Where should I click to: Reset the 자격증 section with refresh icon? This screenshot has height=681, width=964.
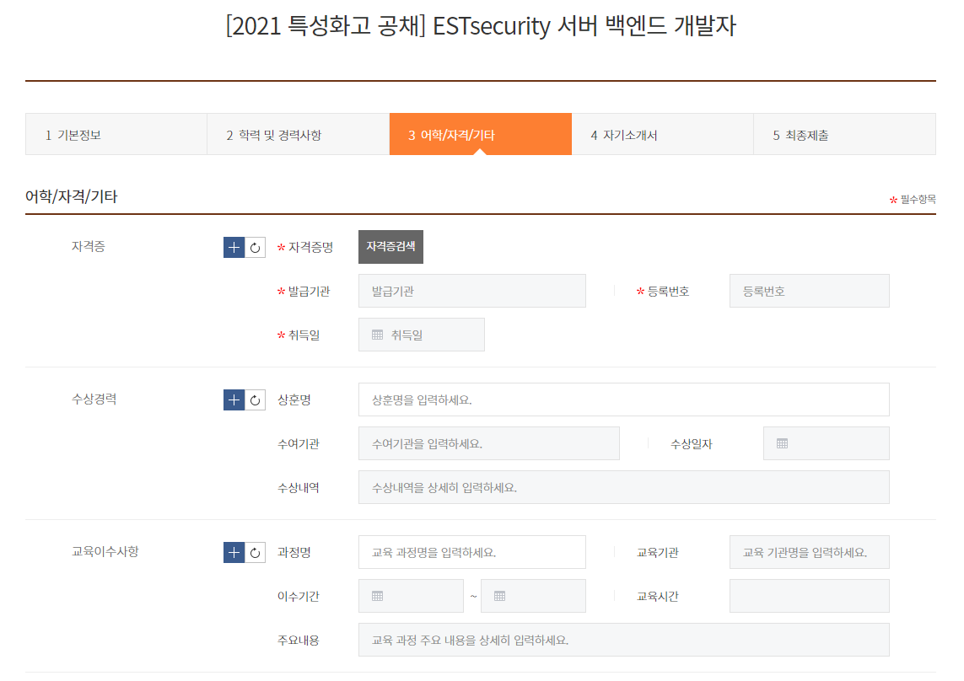tap(256, 247)
